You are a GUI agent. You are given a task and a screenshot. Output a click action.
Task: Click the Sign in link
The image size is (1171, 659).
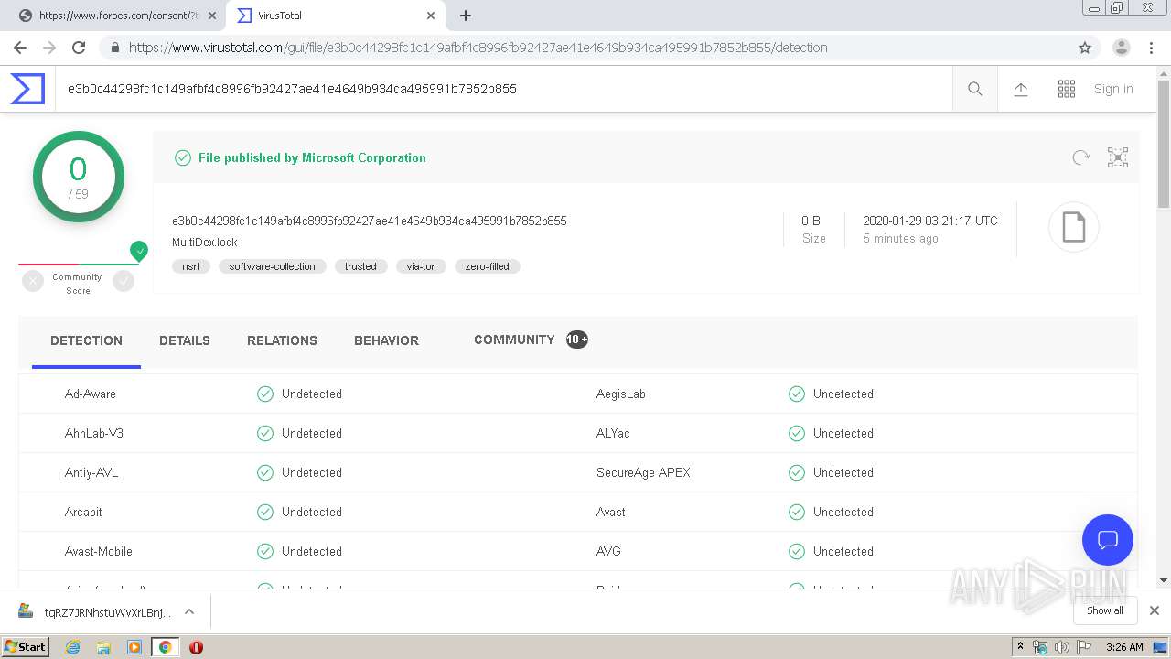[1113, 89]
